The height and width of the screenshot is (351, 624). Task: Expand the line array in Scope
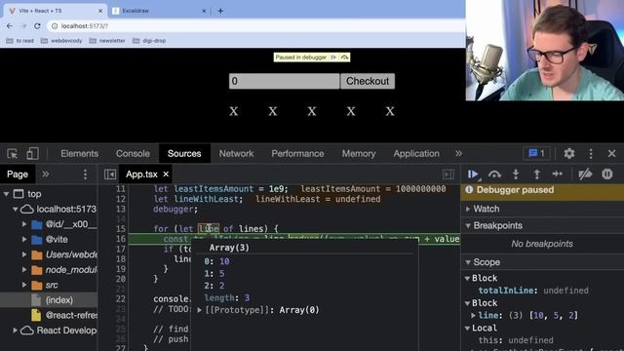click(474, 315)
